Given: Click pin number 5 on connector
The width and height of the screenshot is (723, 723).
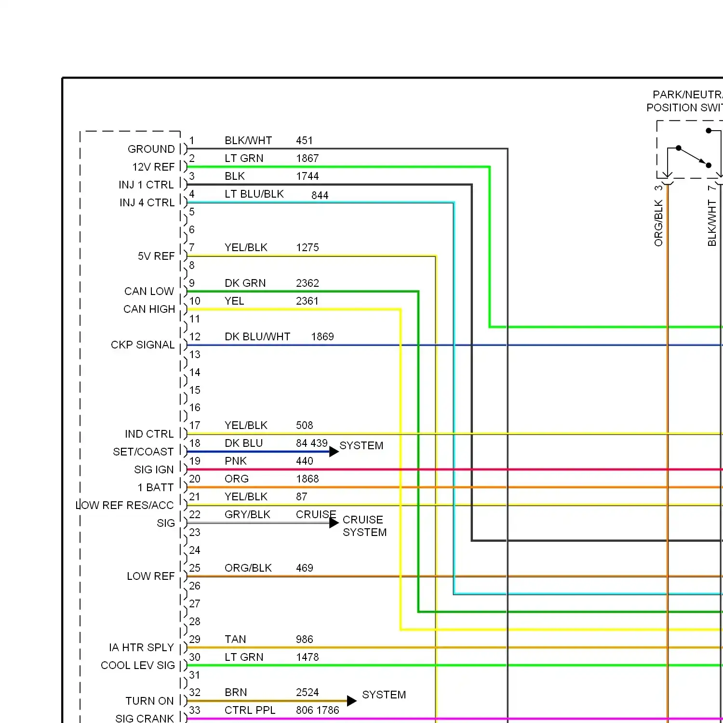Looking at the screenshot, I should (x=192, y=212).
